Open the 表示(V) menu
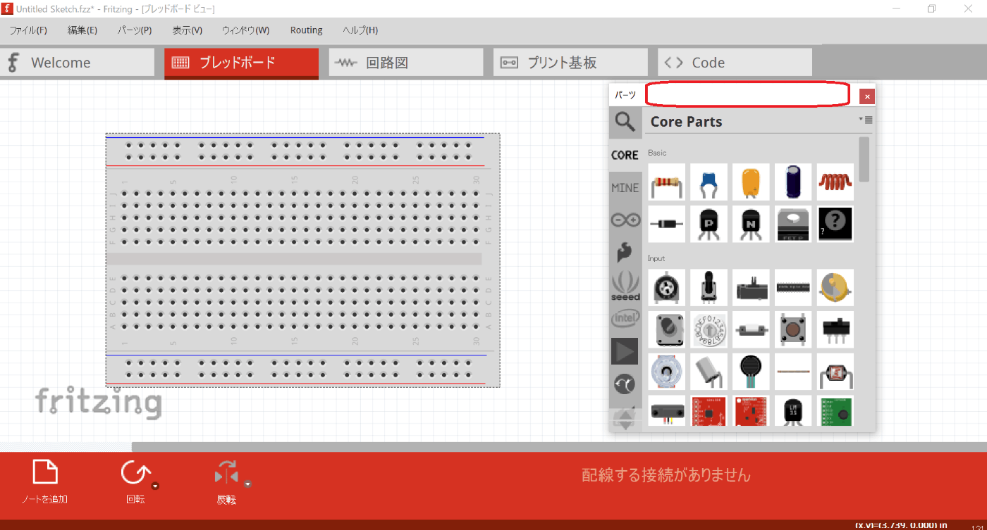Screen dimensions: 987x530 [x=188, y=30]
